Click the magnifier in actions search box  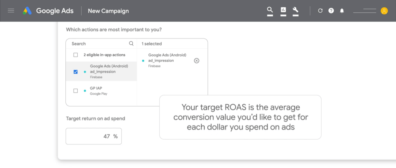click(x=131, y=44)
